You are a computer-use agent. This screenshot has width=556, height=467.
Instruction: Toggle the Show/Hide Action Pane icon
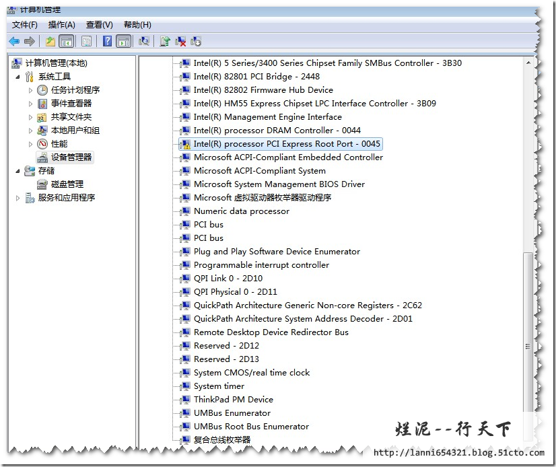(x=124, y=42)
